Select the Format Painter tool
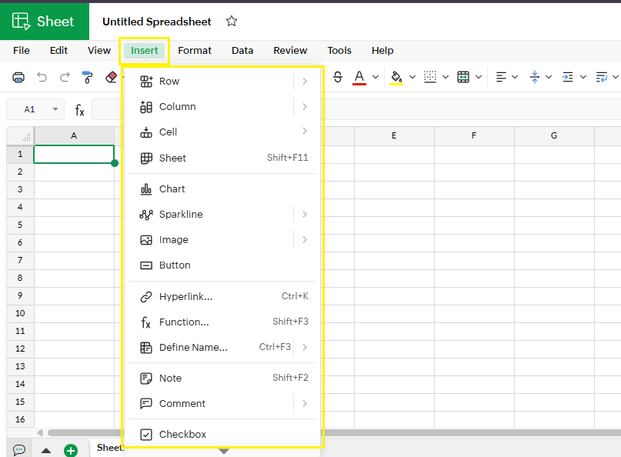The width and height of the screenshot is (621, 457). (x=86, y=77)
